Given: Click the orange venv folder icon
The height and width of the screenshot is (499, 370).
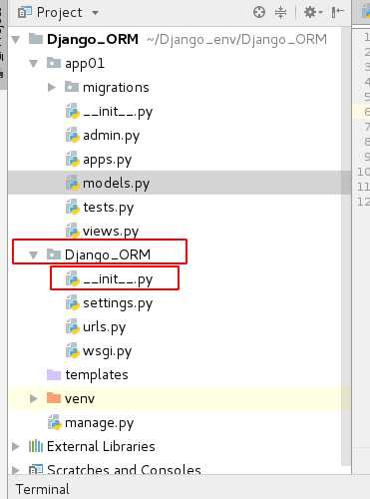Looking at the screenshot, I should tap(54, 398).
